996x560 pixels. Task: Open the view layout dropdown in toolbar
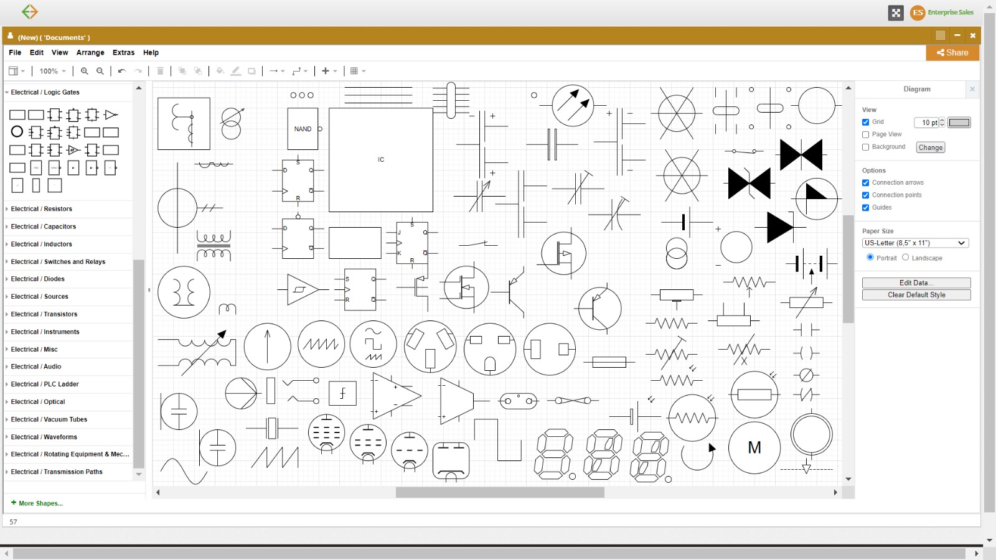(x=17, y=71)
